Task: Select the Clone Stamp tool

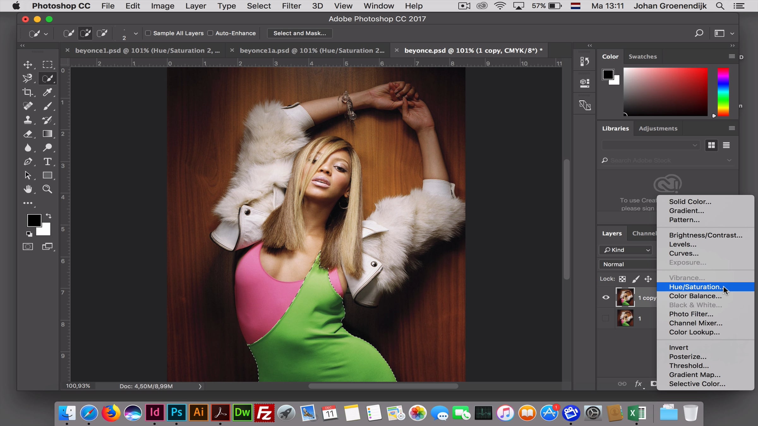Action: tap(28, 120)
